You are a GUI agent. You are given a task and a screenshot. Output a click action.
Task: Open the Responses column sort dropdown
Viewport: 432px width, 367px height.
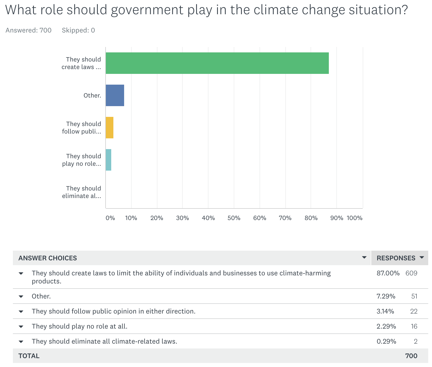tap(422, 258)
